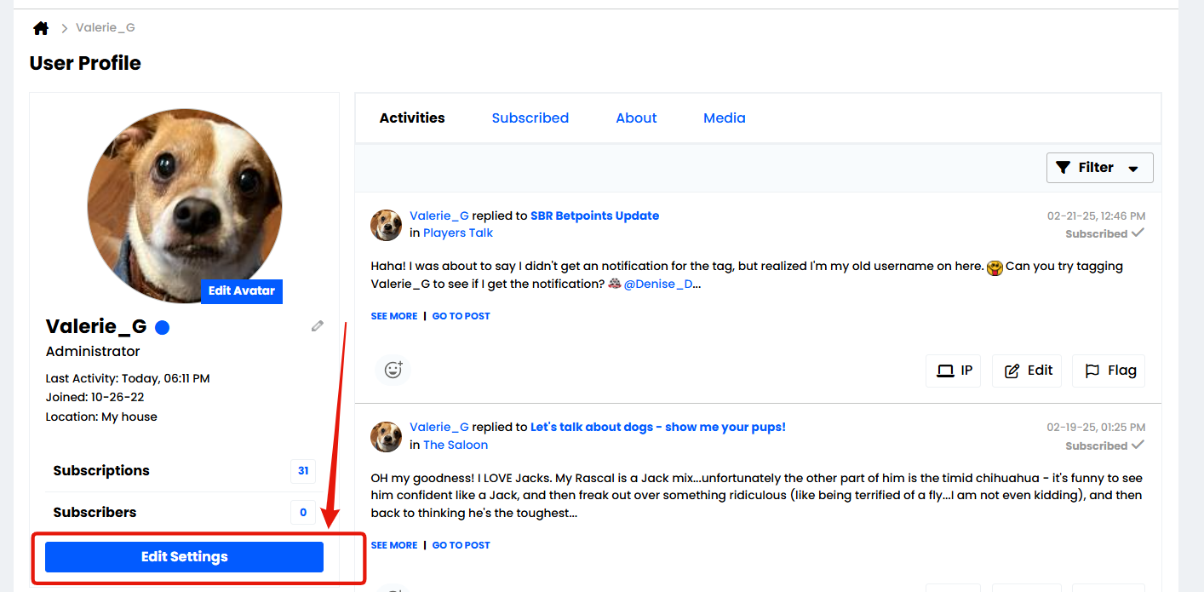Click the User Profile heading

[x=85, y=63]
